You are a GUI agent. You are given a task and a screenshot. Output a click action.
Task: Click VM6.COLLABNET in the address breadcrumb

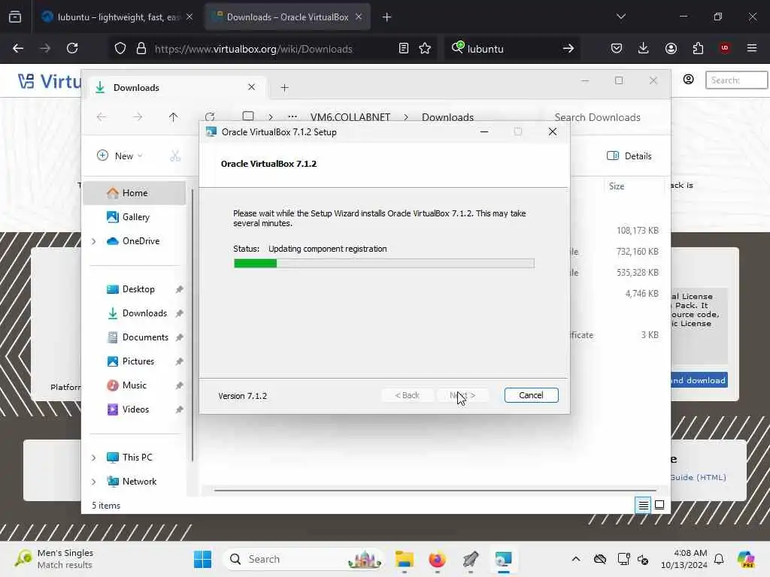350,117
